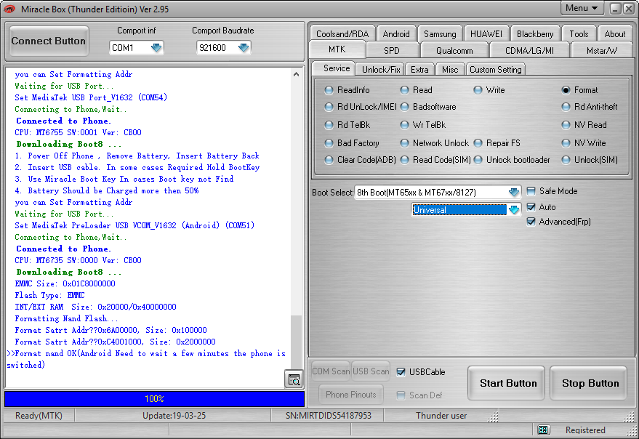Click the status bar list icon beside Registered
Image resolution: width=639 pixels, height=439 pixels.
[542, 430]
